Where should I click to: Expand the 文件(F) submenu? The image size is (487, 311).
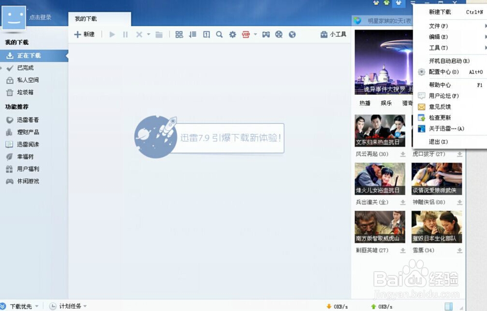(x=450, y=26)
